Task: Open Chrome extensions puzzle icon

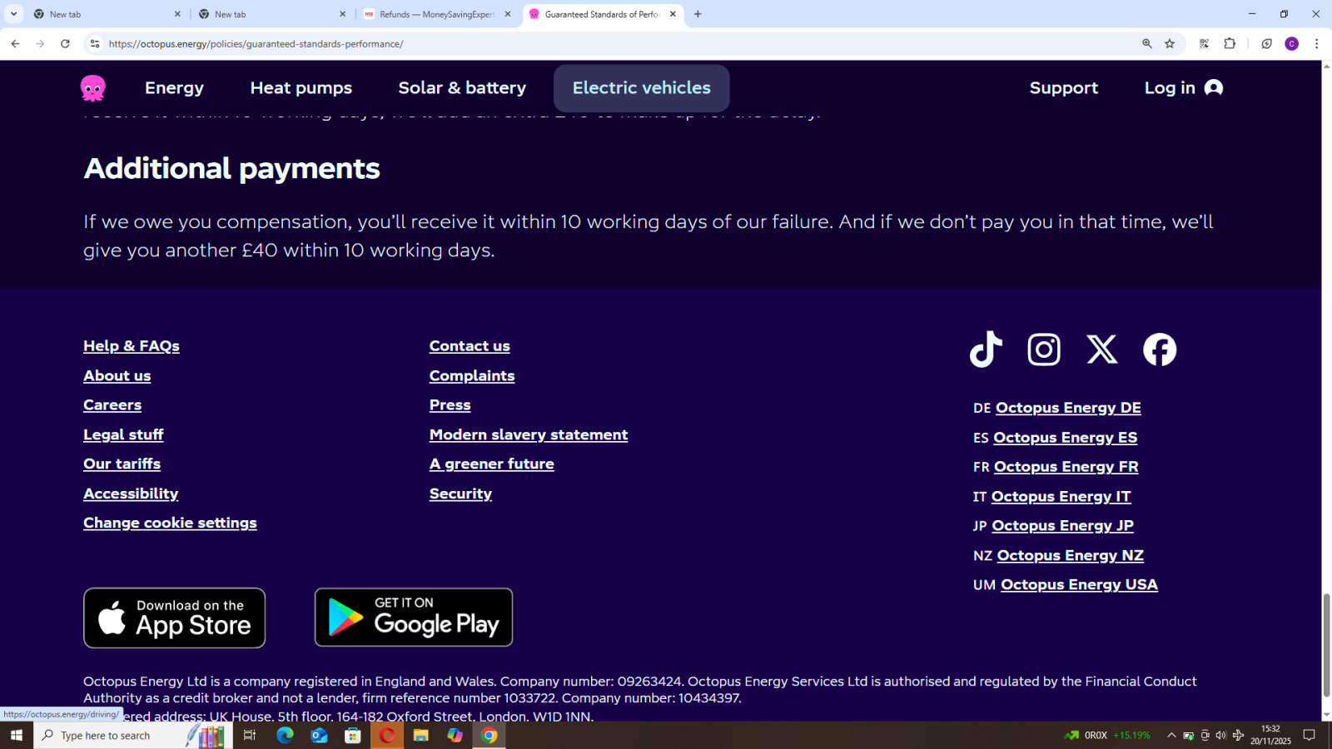Action: pyautogui.click(x=1230, y=44)
